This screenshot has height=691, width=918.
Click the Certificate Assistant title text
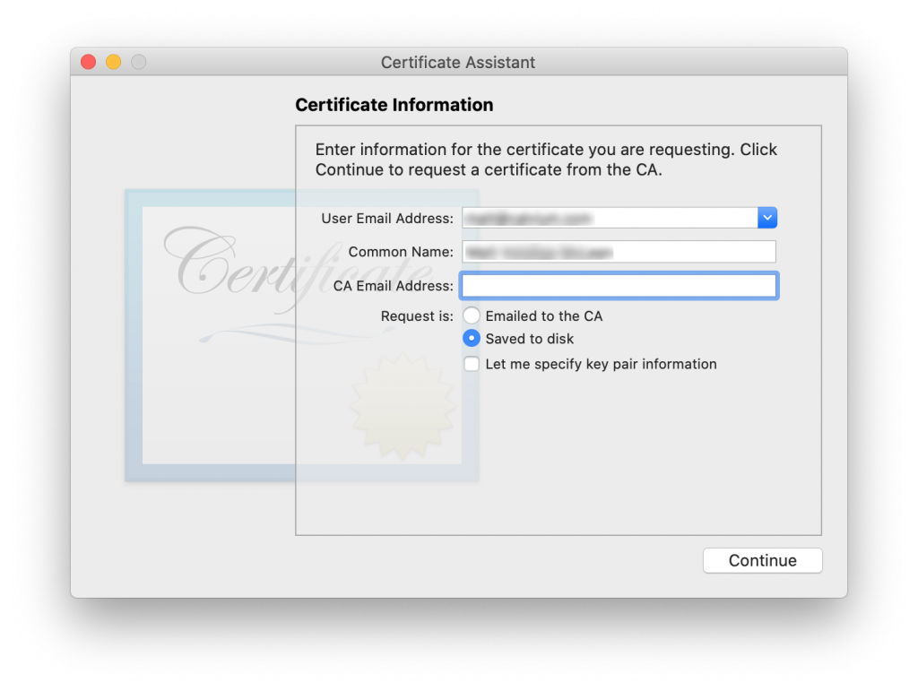coord(458,62)
